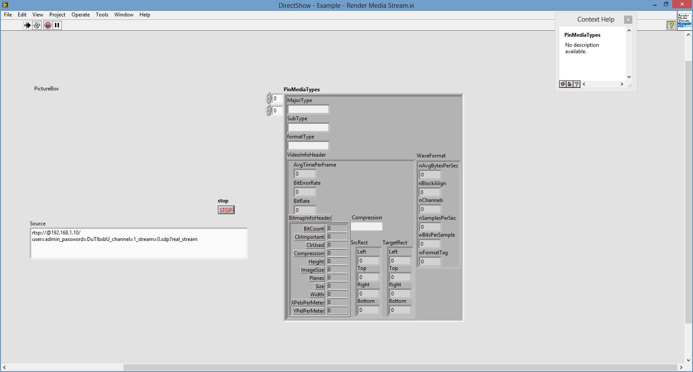Image resolution: width=693 pixels, height=372 pixels.
Task: Click the second array index value box
Action: coord(277,111)
